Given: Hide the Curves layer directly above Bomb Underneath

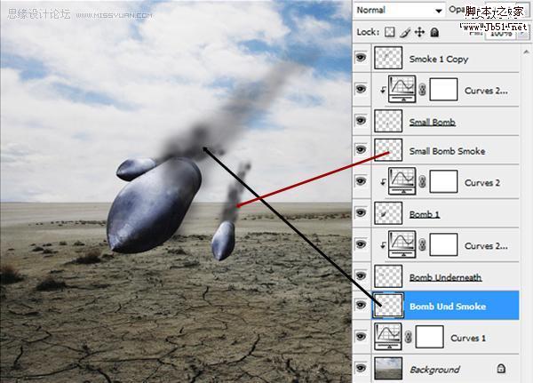Looking at the screenshot, I should [x=361, y=244].
